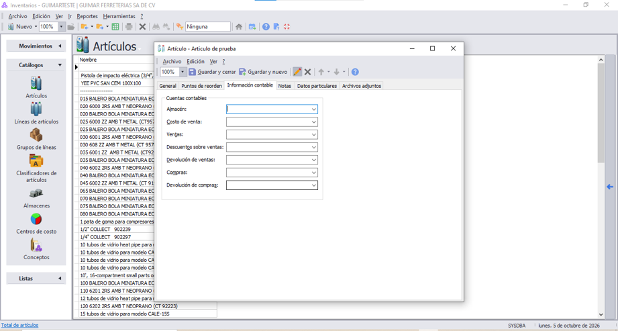Open the Edición menu in article window
Viewport: 618px width, 331px height.
(x=195, y=62)
